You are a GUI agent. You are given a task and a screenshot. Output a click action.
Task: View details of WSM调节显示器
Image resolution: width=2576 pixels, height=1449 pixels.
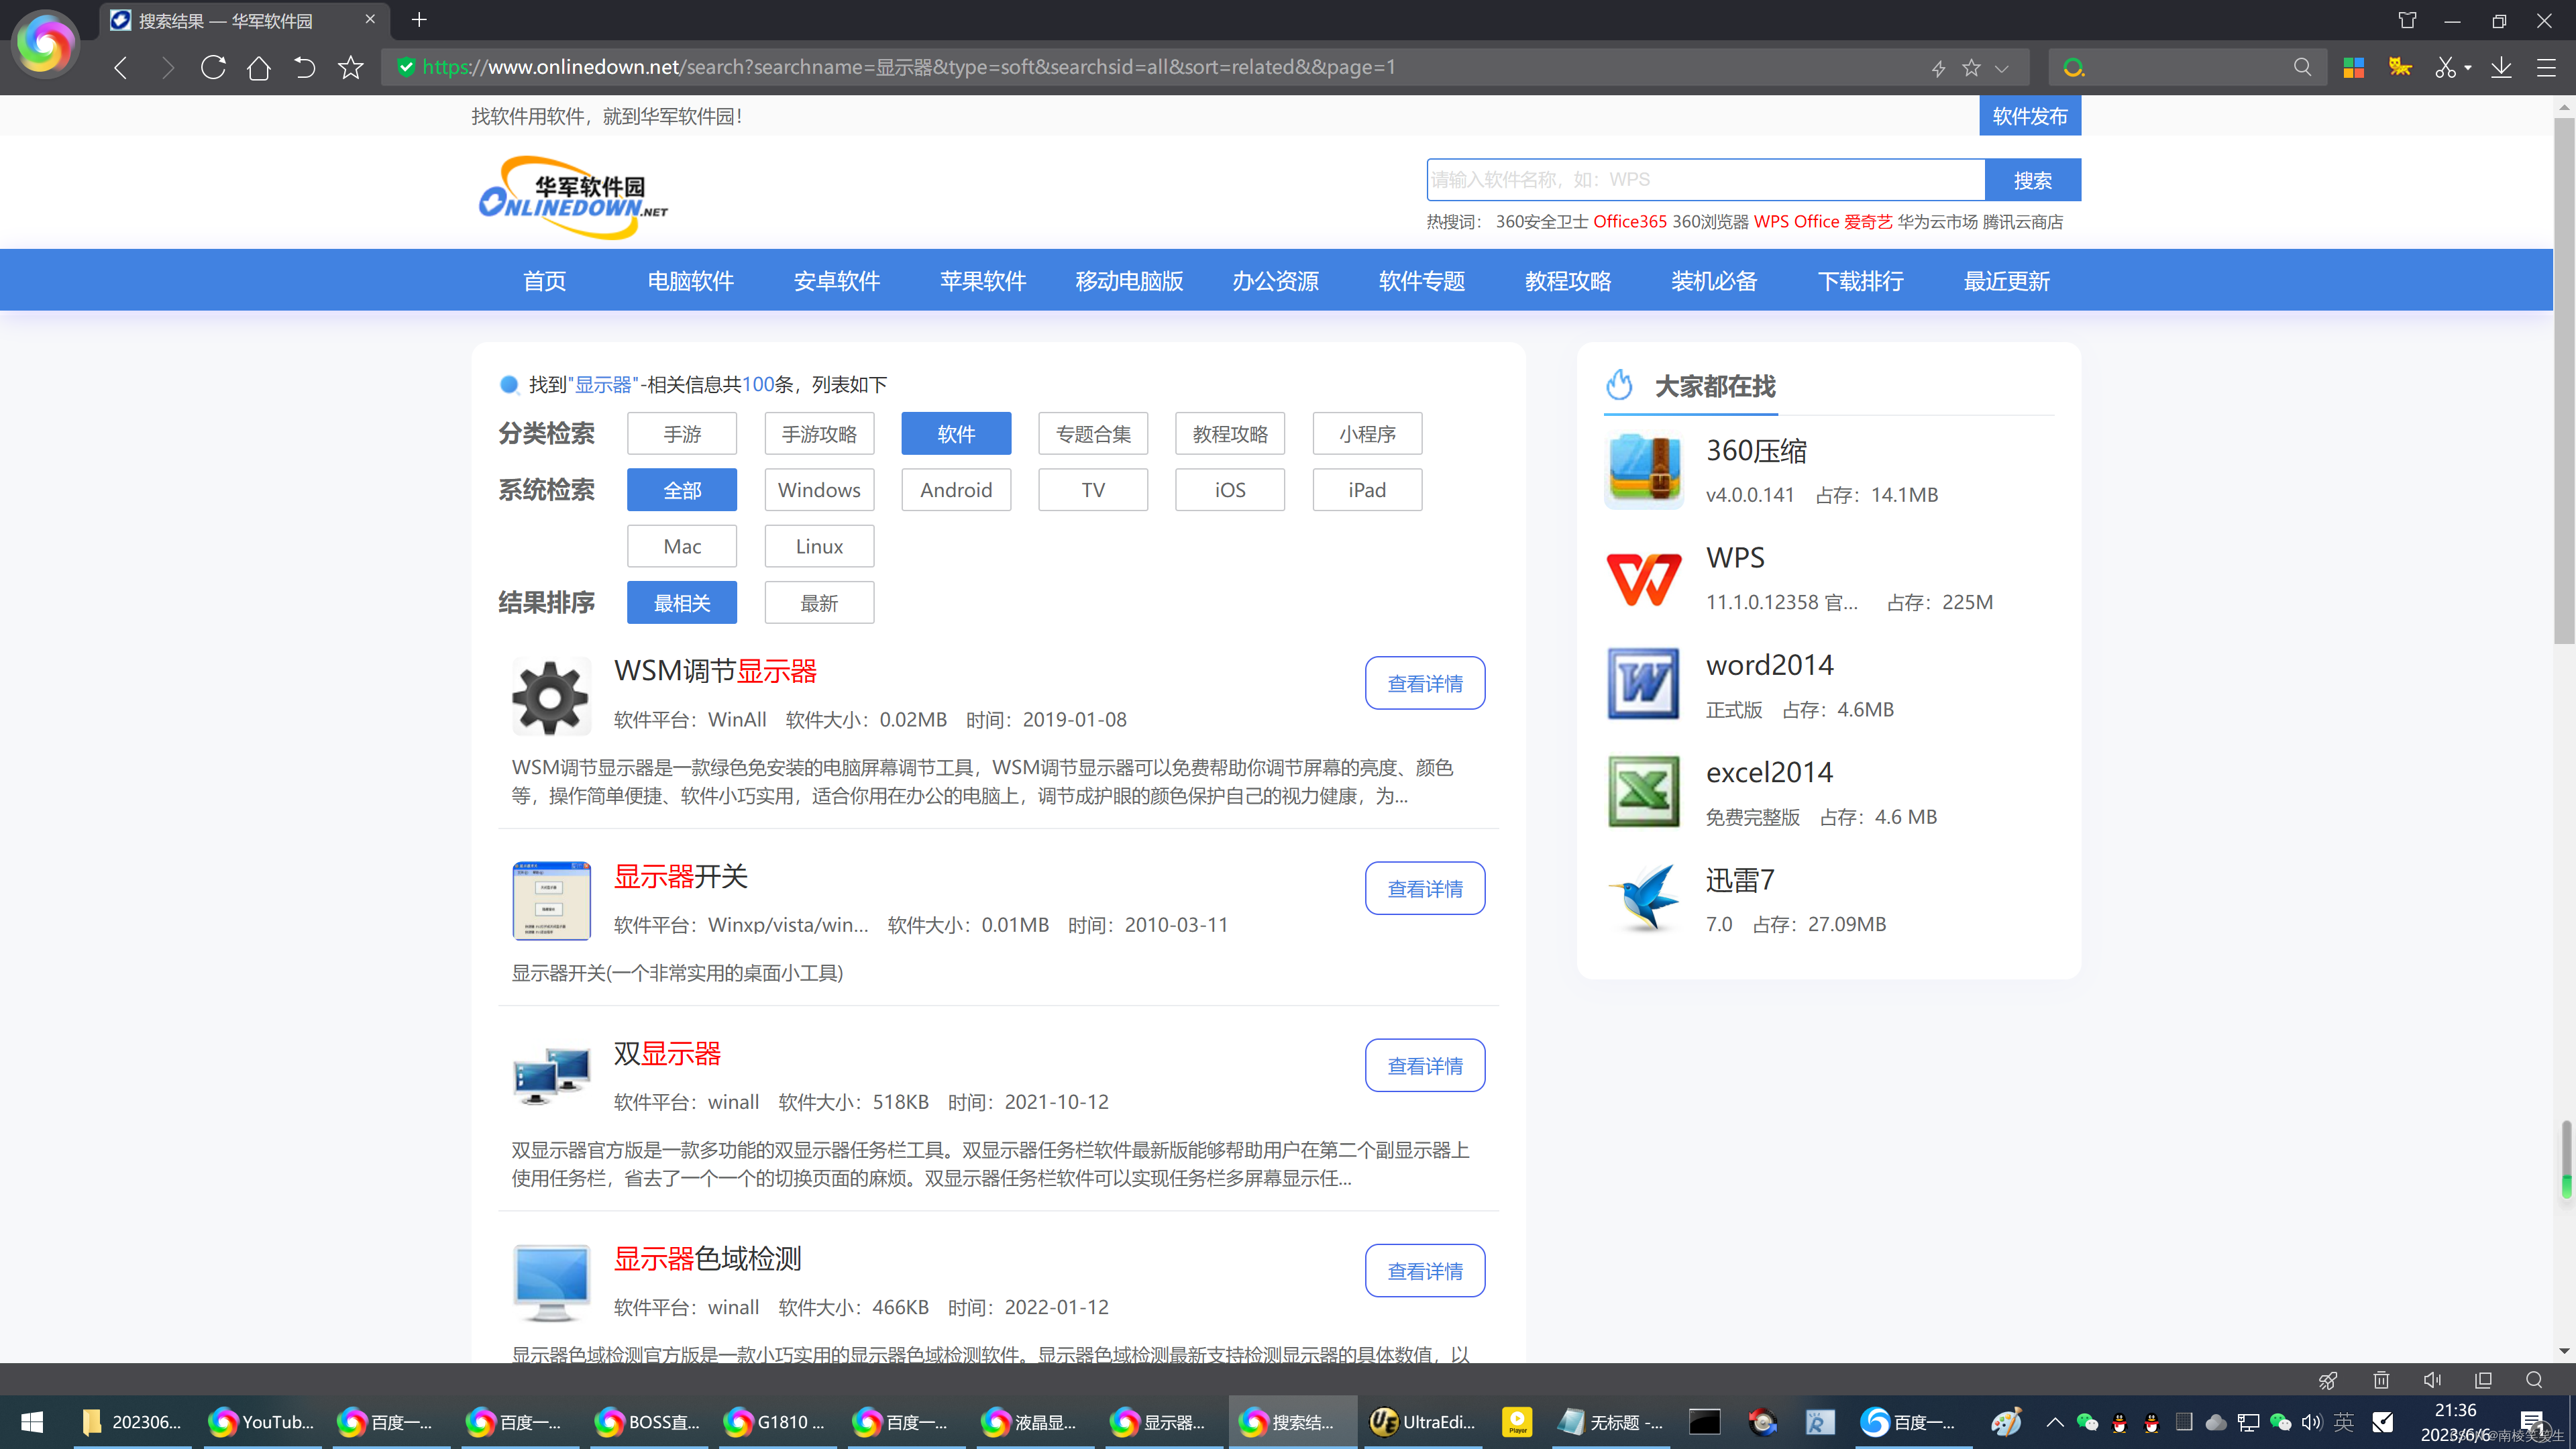click(x=1424, y=683)
